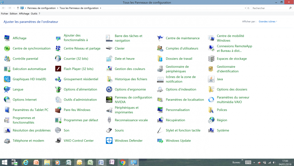294x166 pixels.
Task: Open the Souris mouse icon
Action: coord(109,130)
